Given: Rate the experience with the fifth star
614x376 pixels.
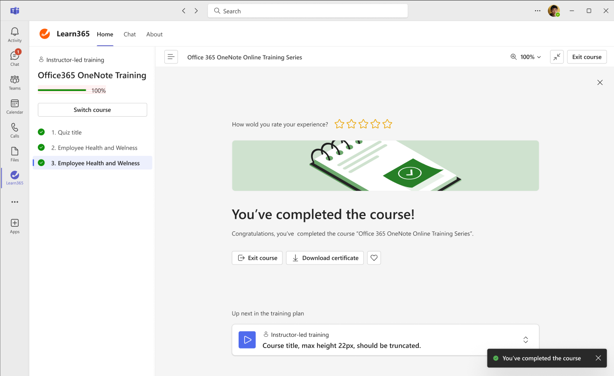Looking at the screenshot, I should (387, 124).
